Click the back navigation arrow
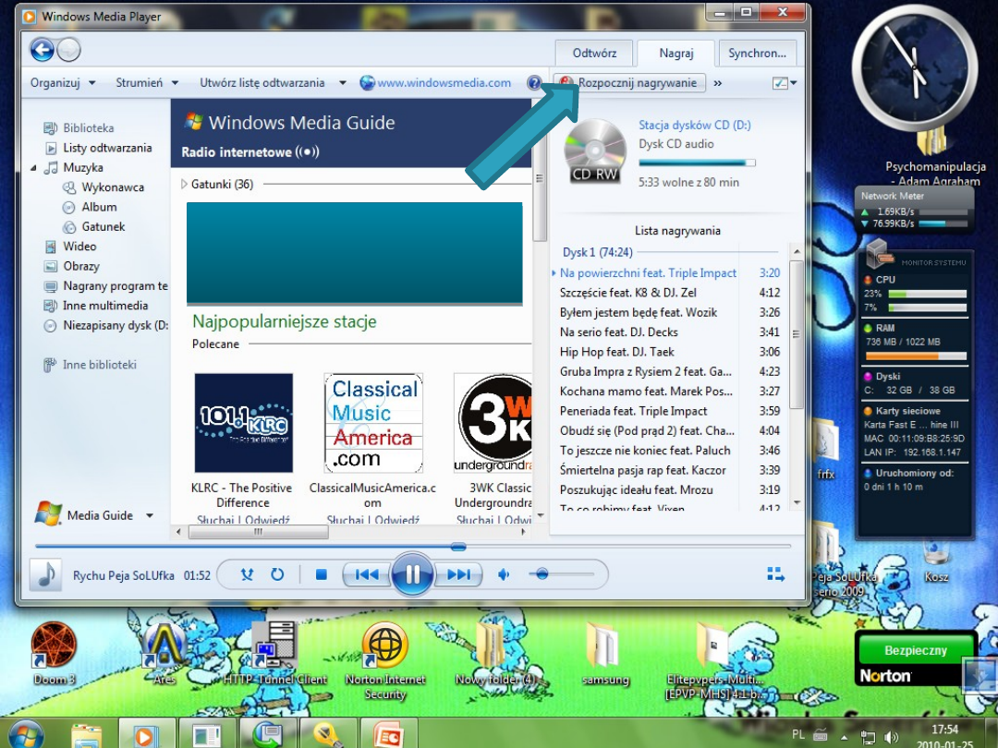Viewport: 998px width, 748px height. point(42,49)
